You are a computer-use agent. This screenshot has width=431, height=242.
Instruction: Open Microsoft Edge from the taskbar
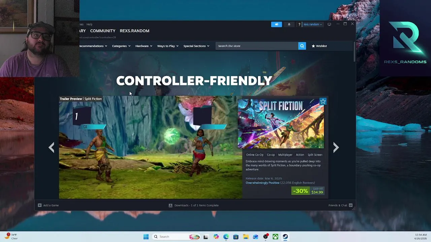pyautogui.click(x=226, y=237)
